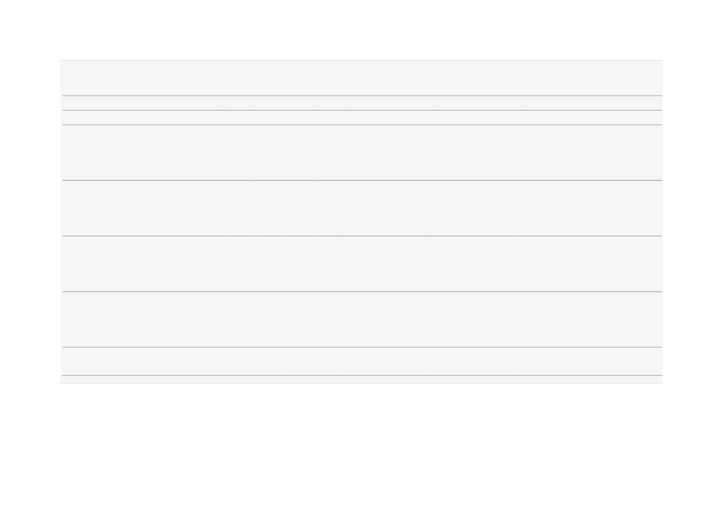Click seventh column cell in first tall row
Screen dimensions: 716x506
click(476, 152)
